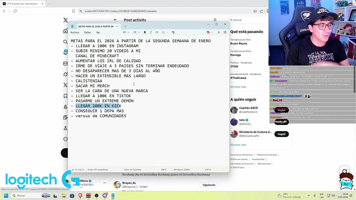
Task: Open the 160% zoom level in status bar
Action: tap(164, 169)
